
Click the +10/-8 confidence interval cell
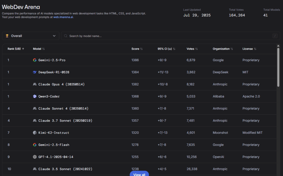click(163, 84)
